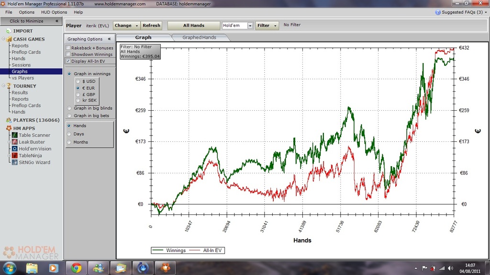Launch TableNinja app icon

pos(15,155)
